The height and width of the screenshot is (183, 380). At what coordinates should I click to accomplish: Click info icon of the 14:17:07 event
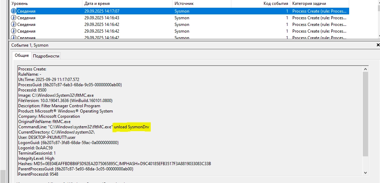tap(14, 11)
